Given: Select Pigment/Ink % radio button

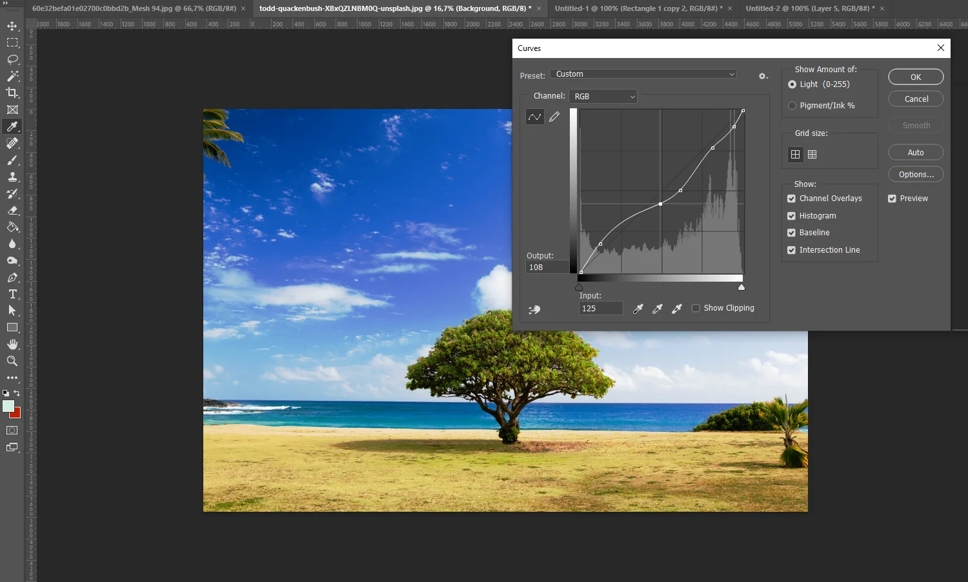Looking at the screenshot, I should [x=792, y=106].
